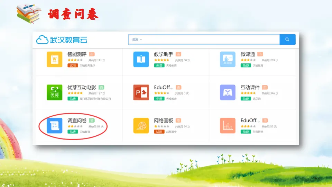Click the 教学助手 title text
Screen dimensions: 332x187
tap(164, 54)
